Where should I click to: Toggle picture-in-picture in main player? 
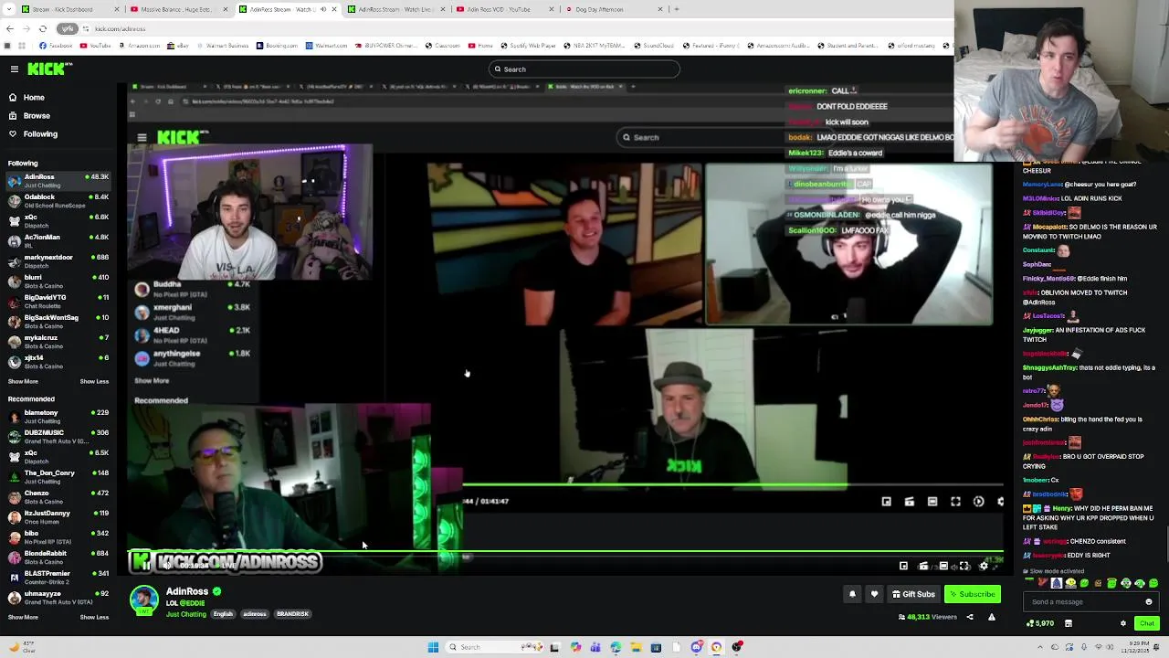point(903,567)
